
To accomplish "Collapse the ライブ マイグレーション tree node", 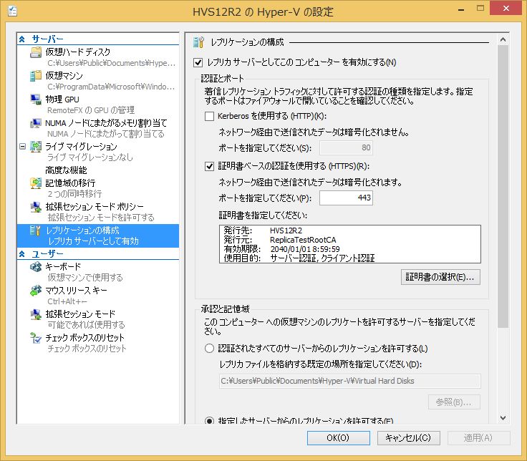I will coord(22,147).
